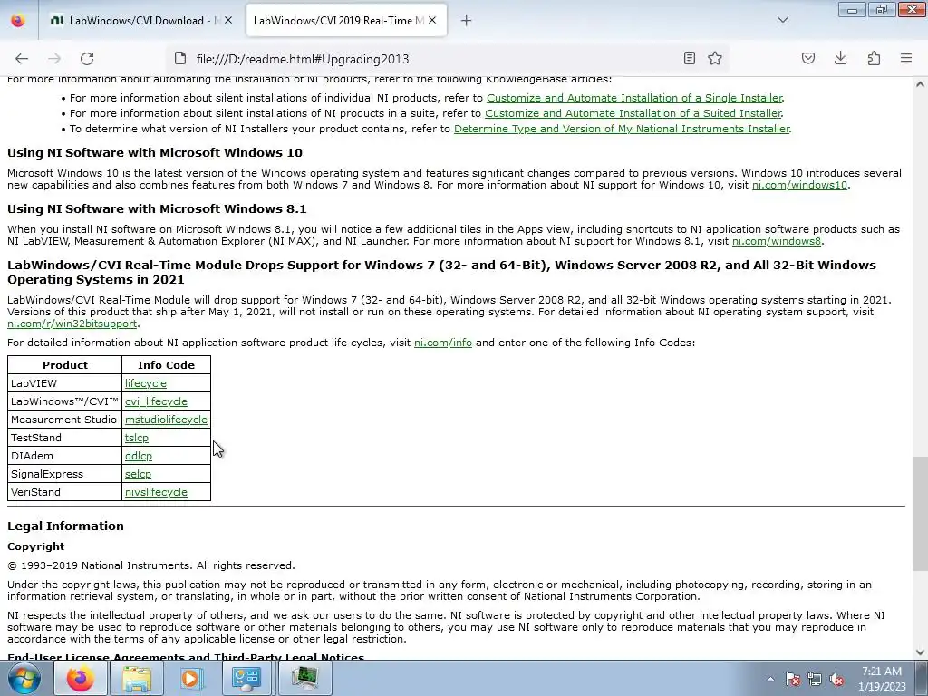This screenshot has height=696, width=928.
Task: Click the cvi_lifecycle info code link
Action: click(x=156, y=401)
